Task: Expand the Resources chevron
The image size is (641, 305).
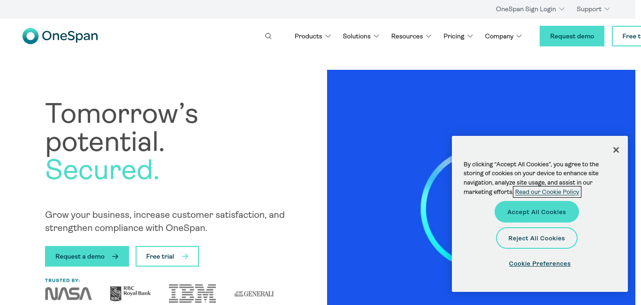Action: 428,36
